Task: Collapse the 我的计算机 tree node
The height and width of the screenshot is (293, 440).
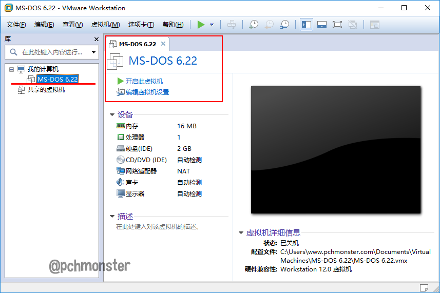Action: pyautogui.click(x=11, y=69)
